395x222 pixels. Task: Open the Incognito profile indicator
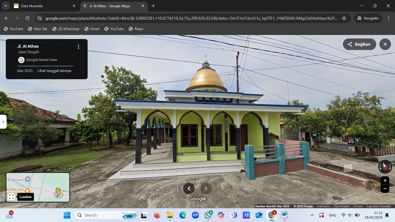pyautogui.click(x=368, y=18)
